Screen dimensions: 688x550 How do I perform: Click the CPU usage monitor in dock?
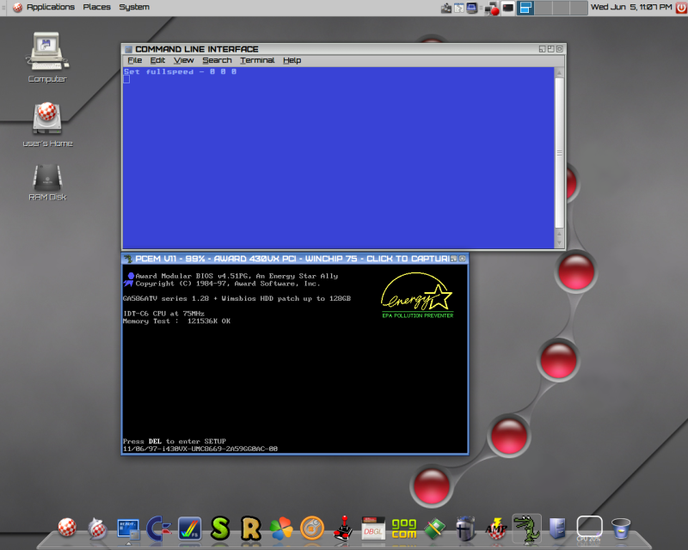pyautogui.click(x=589, y=529)
